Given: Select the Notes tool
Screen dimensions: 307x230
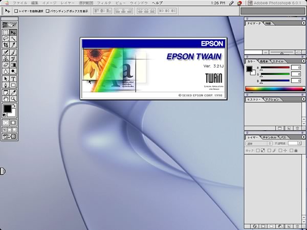Looking at the screenshot, I should pyautogui.click(x=6, y=93).
